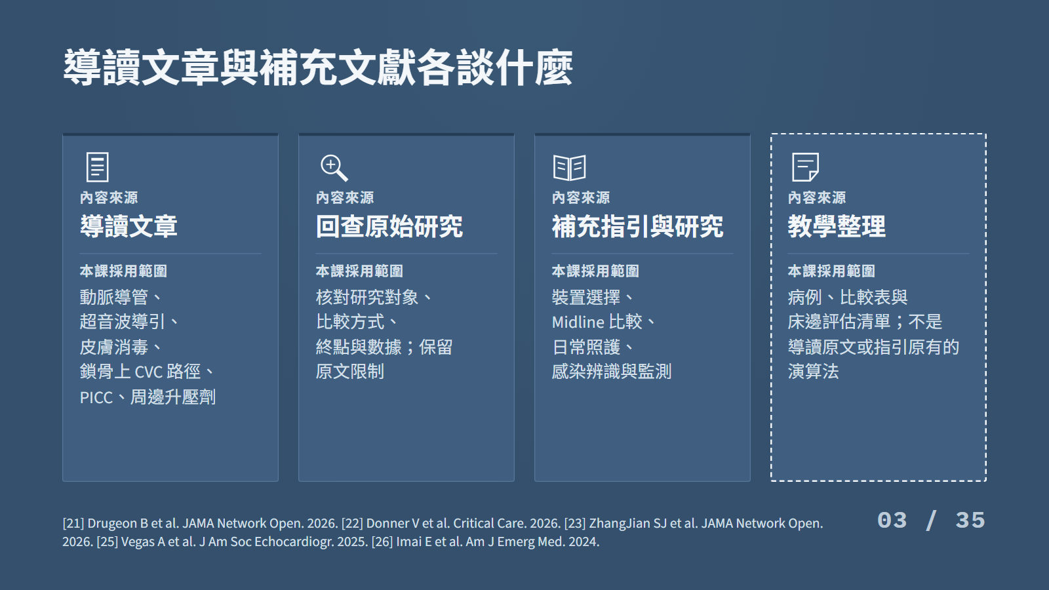Click the note icon above 教學整理
Viewport: 1049px width, 590px height.
(805, 167)
